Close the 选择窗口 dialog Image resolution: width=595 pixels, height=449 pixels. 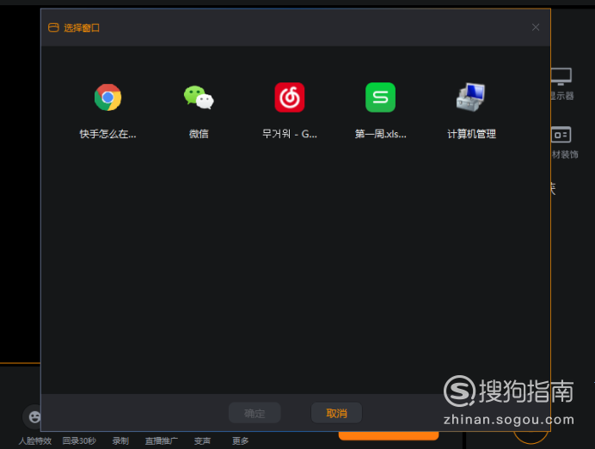536,27
